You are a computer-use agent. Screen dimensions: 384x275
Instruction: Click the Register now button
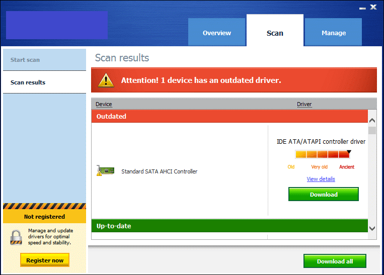pyautogui.click(x=45, y=260)
